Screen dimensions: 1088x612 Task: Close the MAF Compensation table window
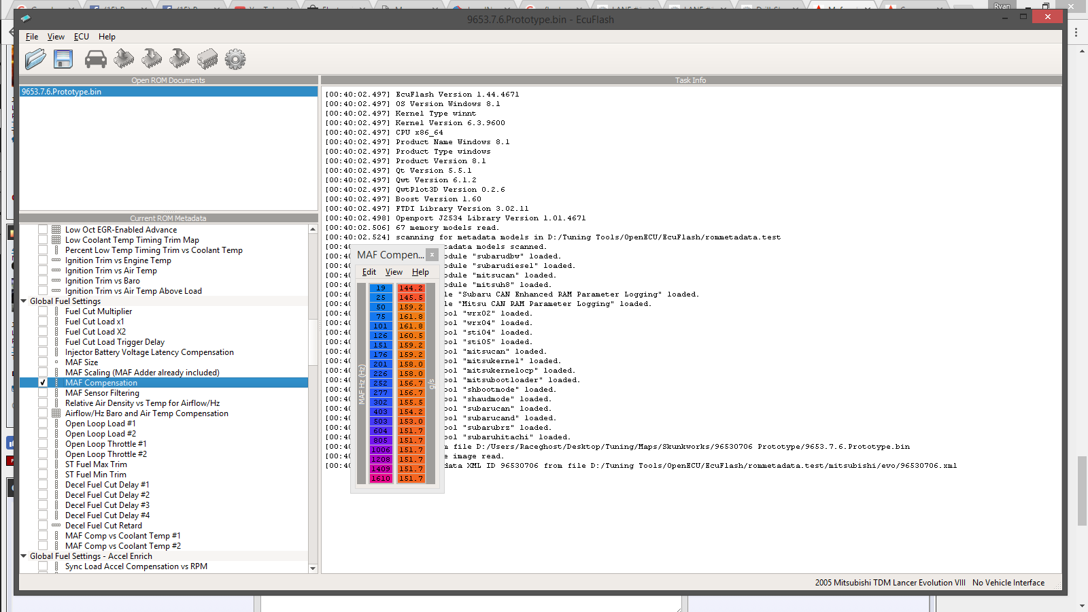click(432, 254)
